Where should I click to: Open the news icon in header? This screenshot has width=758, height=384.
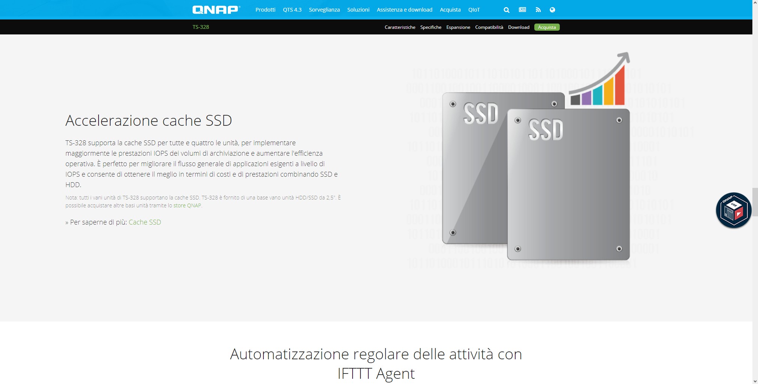tap(522, 10)
